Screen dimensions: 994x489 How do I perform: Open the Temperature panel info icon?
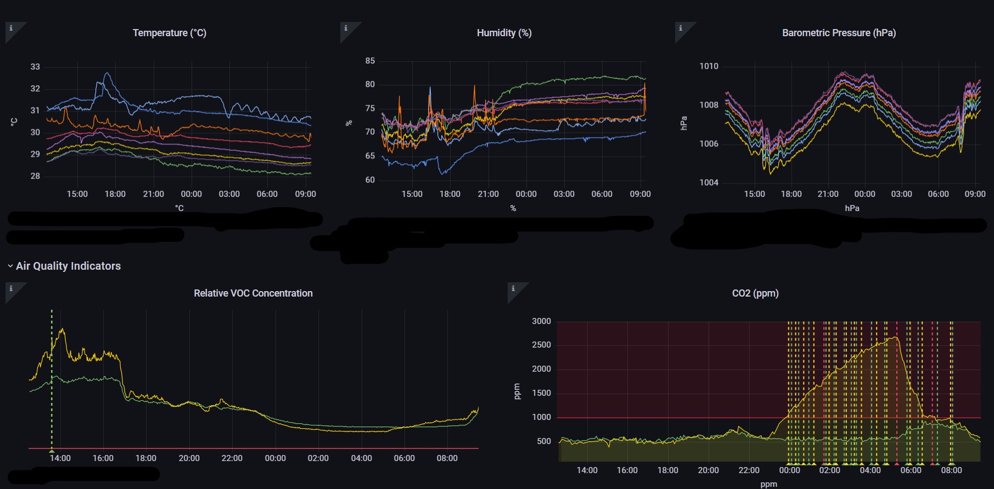click(11, 28)
